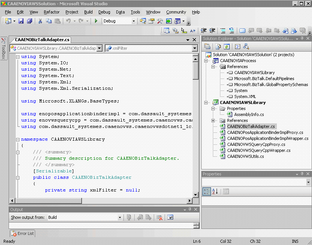This screenshot has width=312, height=245.
Task: Decrease line indent in text editor toolbar
Action: coord(204,31)
